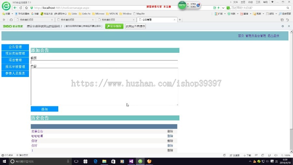The image size is (293, 165).
Task: Open the 查看 menu
Action: coord(243,2)
